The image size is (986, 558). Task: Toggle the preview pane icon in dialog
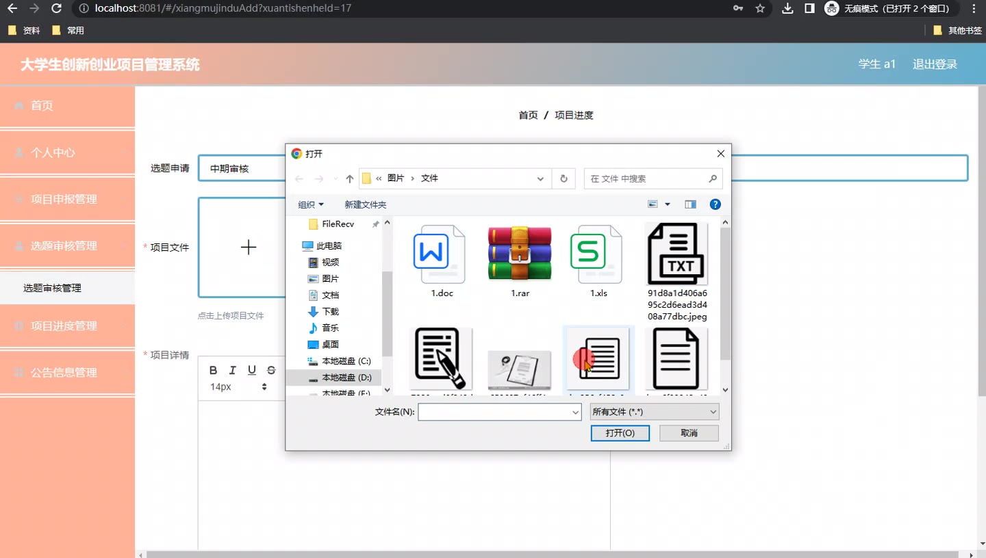coord(690,204)
